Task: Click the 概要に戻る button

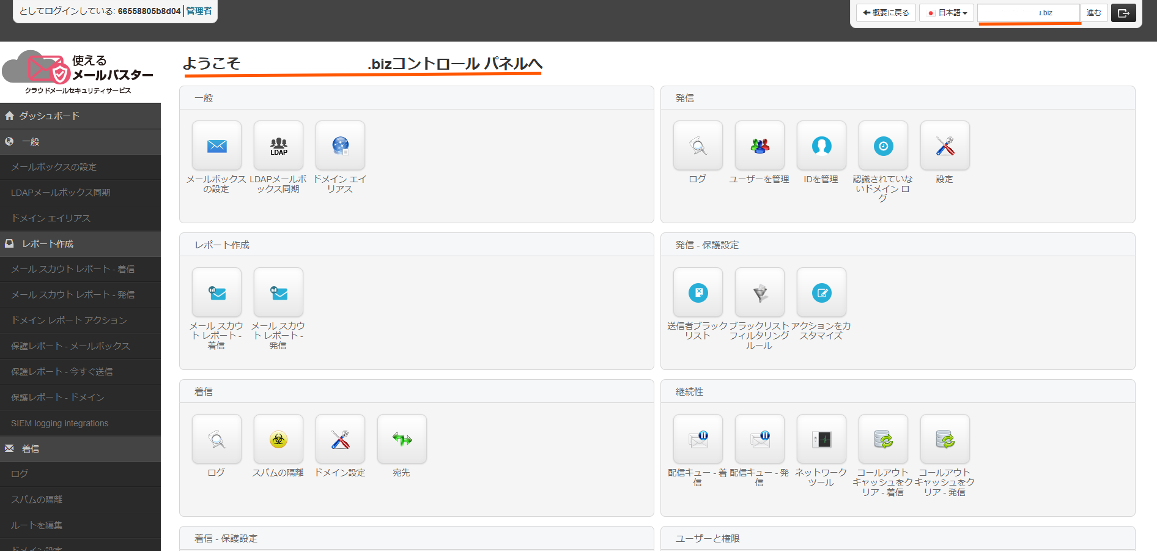Action: click(885, 13)
